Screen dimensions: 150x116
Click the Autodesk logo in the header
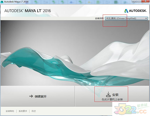point(135,11)
